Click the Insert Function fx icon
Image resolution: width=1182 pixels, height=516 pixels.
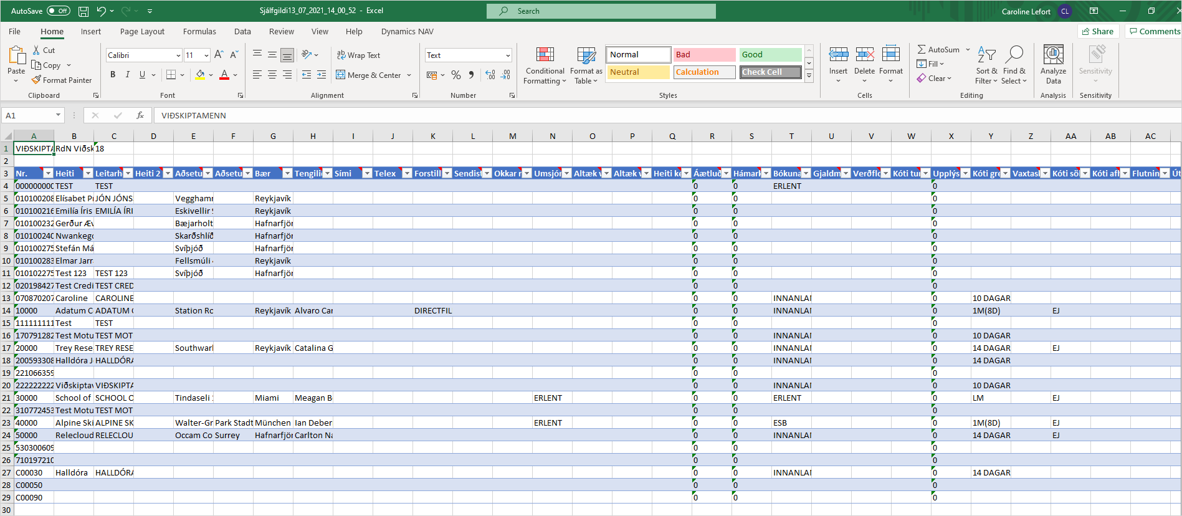point(140,115)
